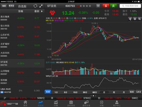Tap the HK market badge on UBA INVE
The image size is (142, 107).
2,92
